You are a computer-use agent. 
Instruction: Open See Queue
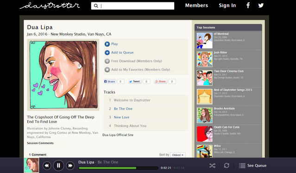pos(257,166)
